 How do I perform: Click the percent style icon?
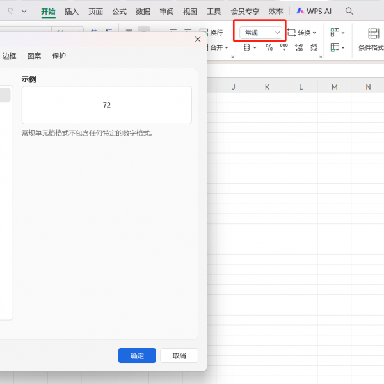point(269,47)
